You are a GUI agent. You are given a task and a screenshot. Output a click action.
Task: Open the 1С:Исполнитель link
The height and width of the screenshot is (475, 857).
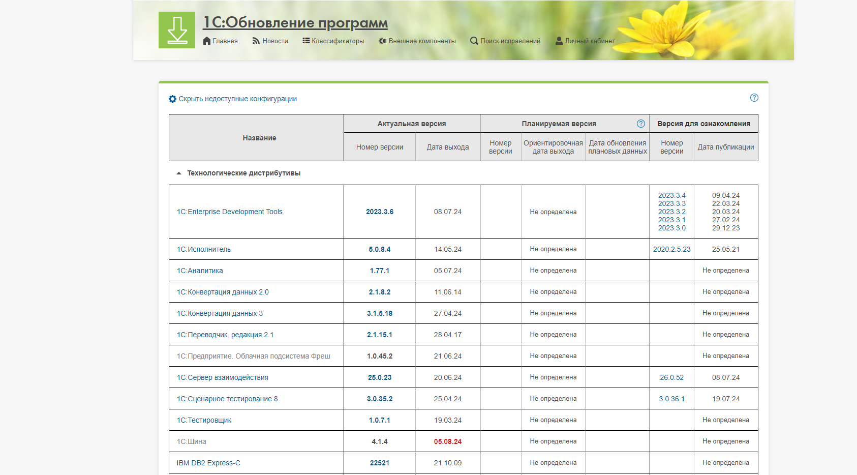pos(204,249)
